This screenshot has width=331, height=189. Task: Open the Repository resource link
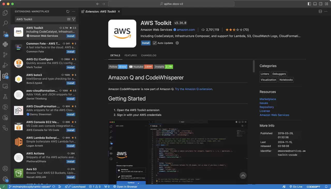click(x=267, y=107)
